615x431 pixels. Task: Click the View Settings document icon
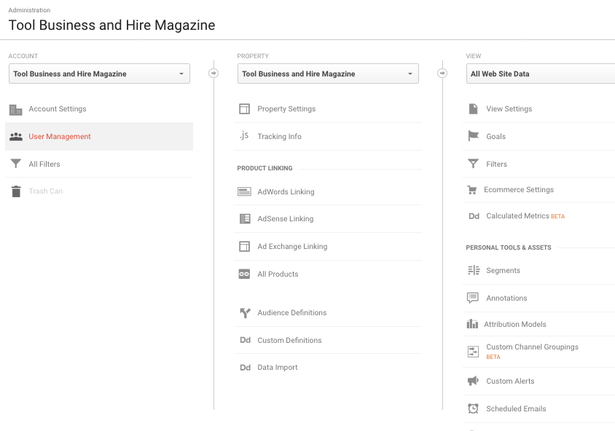[474, 108]
